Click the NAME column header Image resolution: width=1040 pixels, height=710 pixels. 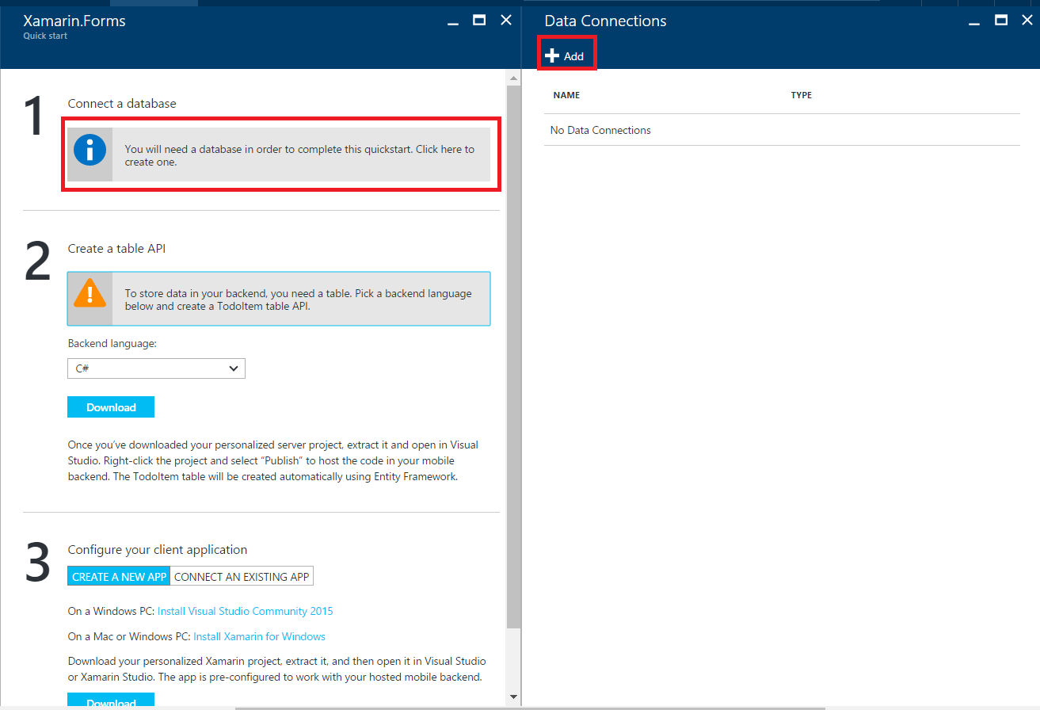point(566,95)
